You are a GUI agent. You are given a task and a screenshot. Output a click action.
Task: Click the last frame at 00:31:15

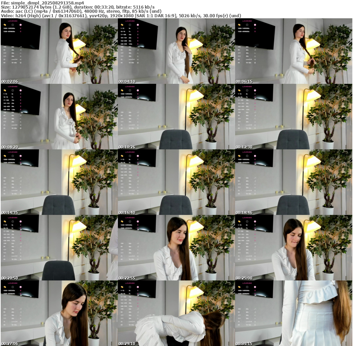tap(293, 313)
